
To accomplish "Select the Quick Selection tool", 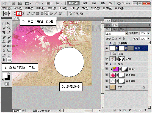I will click(9, 28).
